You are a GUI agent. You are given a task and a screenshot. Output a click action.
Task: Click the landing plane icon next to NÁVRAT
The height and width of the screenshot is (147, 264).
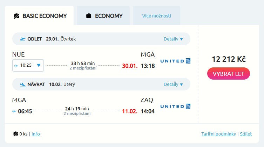click(x=23, y=84)
